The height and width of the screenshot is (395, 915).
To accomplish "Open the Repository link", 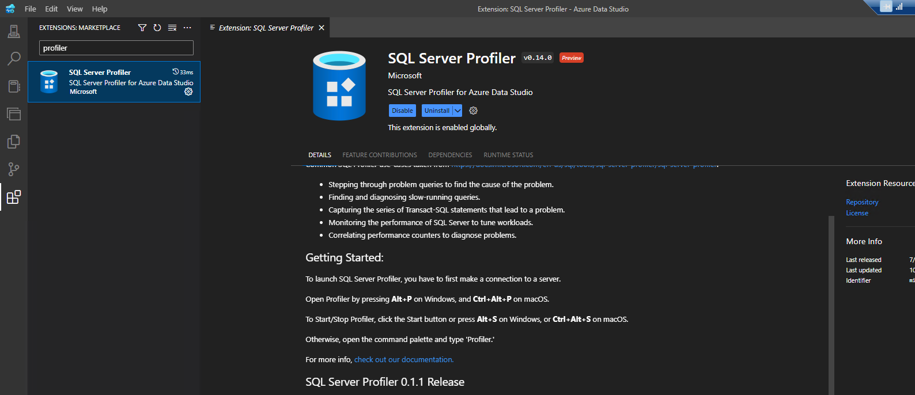I will pos(862,202).
